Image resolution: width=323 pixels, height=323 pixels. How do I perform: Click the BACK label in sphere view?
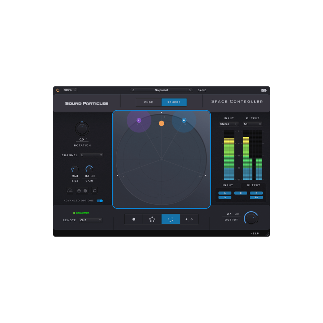(161, 195)
